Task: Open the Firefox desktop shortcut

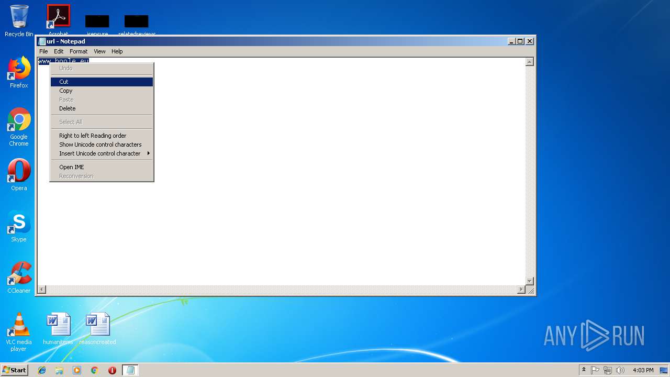Action: [19, 72]
